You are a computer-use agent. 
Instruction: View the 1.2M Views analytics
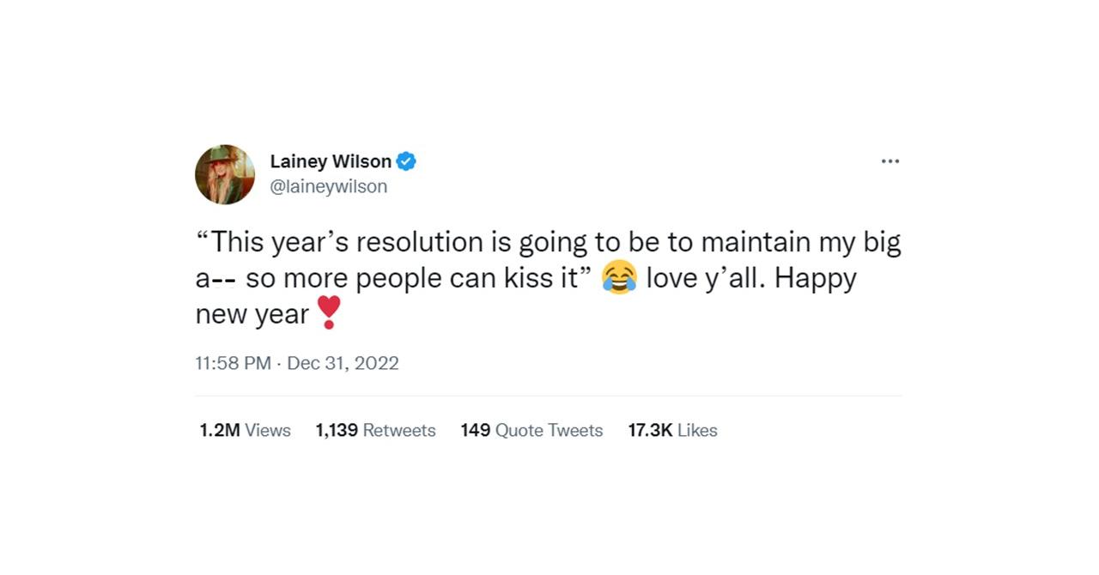246,430
